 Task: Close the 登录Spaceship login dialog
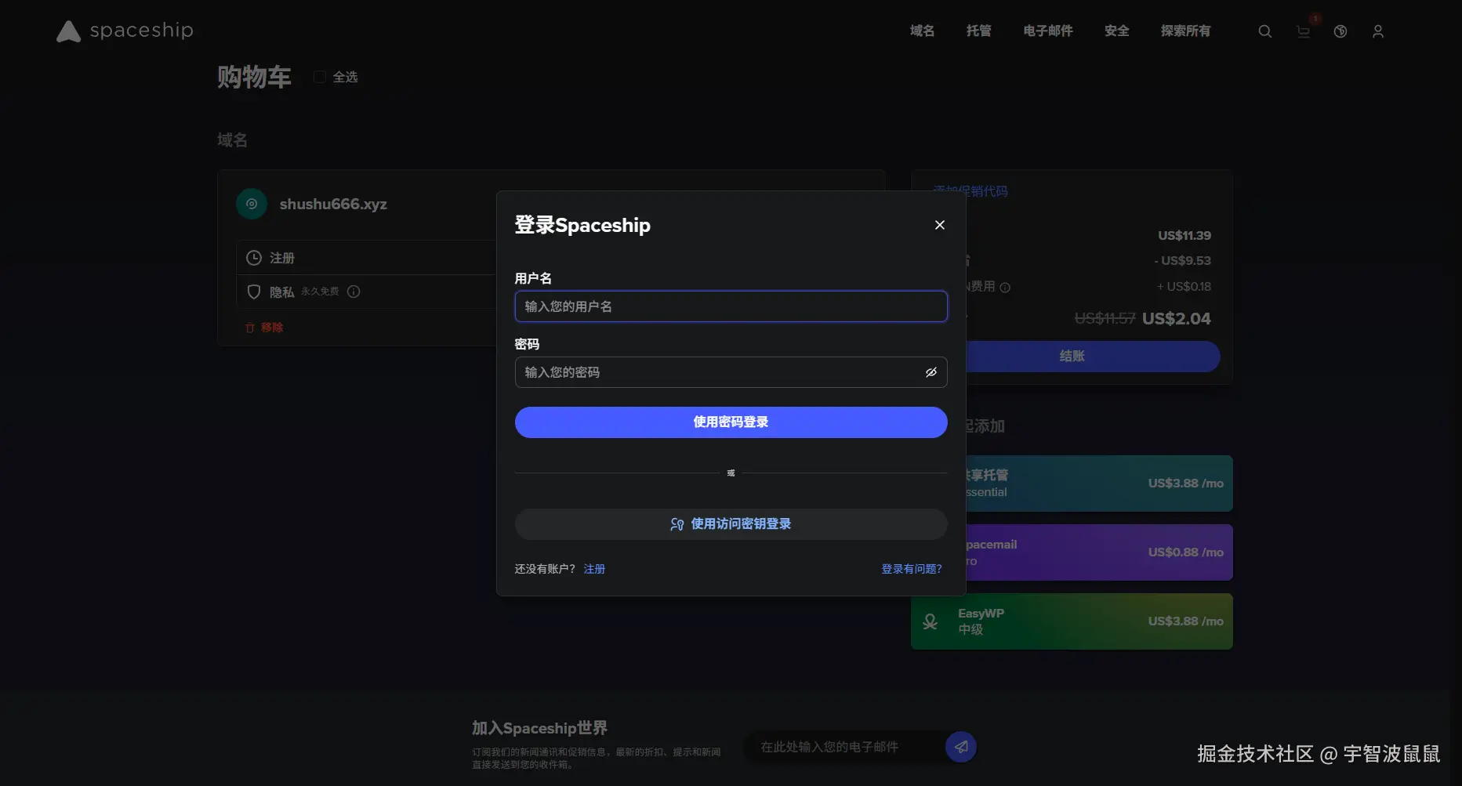[x=940, y=225]
